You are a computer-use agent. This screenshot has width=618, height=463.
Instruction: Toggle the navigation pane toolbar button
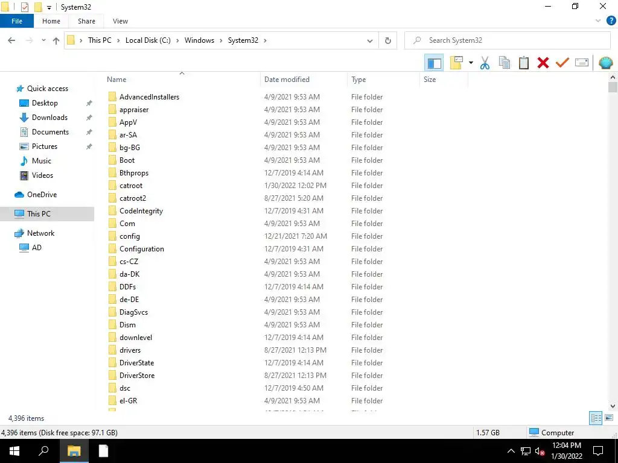pos(434,63)
